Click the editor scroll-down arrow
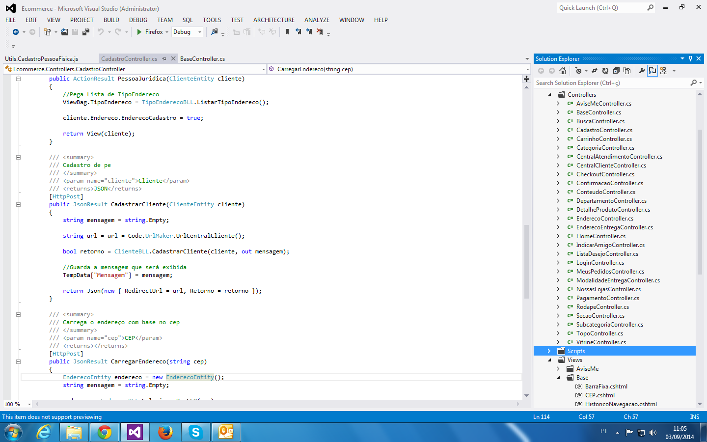This screenshot has width=707, height=442. pos(526,395)
